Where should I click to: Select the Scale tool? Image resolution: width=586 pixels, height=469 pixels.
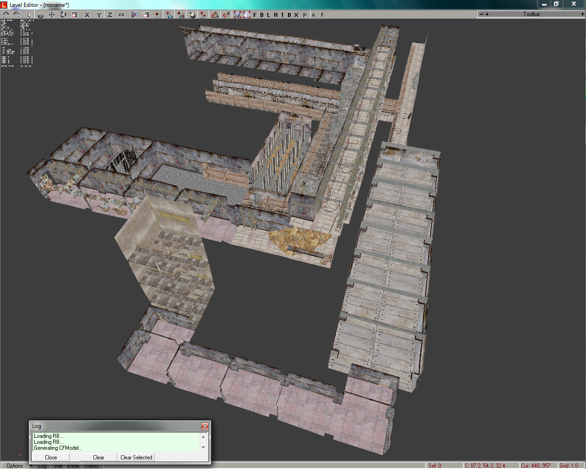point(75,15)
